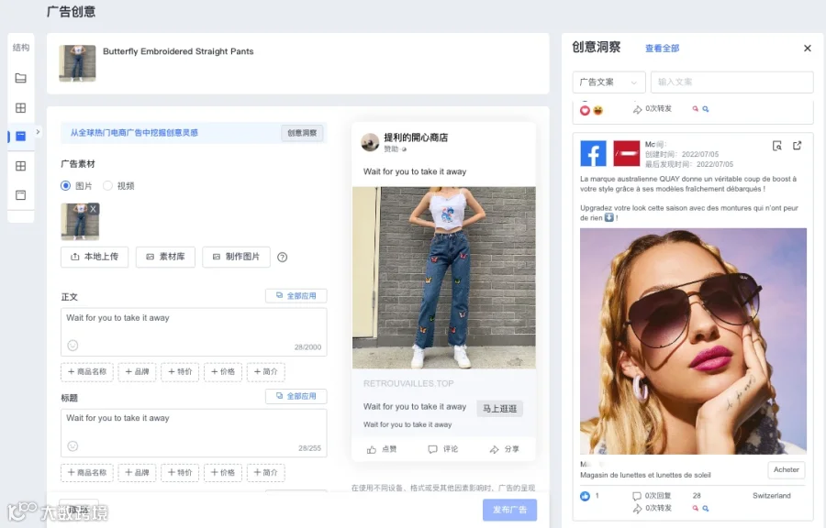This screenshot has width=826, height=528.
Task: Insert the 商品名称 tag under 正文
Action: tap(87, 372)
